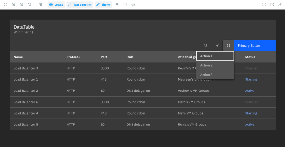
Task: Click port 80 in Load Balancer 5 row
Action: pos(103,124)
